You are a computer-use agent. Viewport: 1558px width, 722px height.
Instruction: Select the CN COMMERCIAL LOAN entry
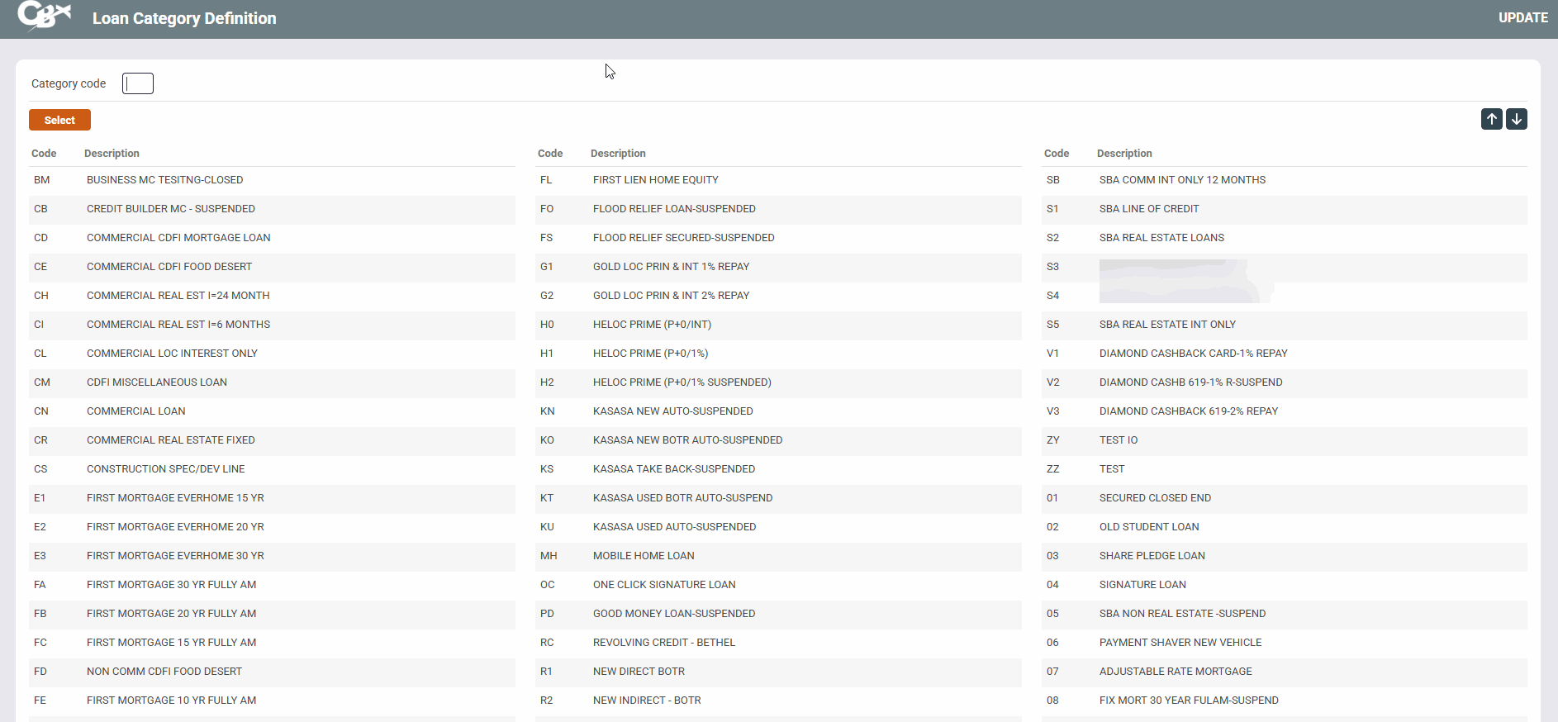(136, 411)
